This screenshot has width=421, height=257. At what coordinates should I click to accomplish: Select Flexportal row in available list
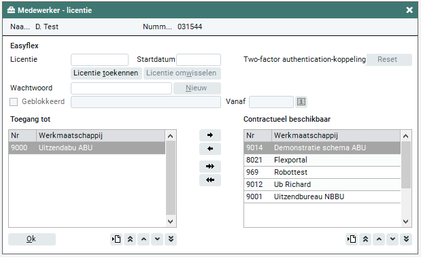pyautogui.click(x=322, y=160)
